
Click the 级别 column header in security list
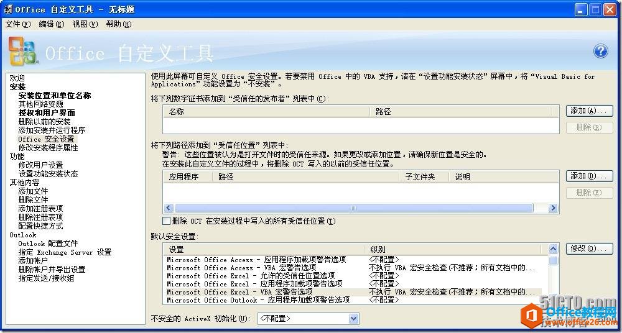coord(453,250)
